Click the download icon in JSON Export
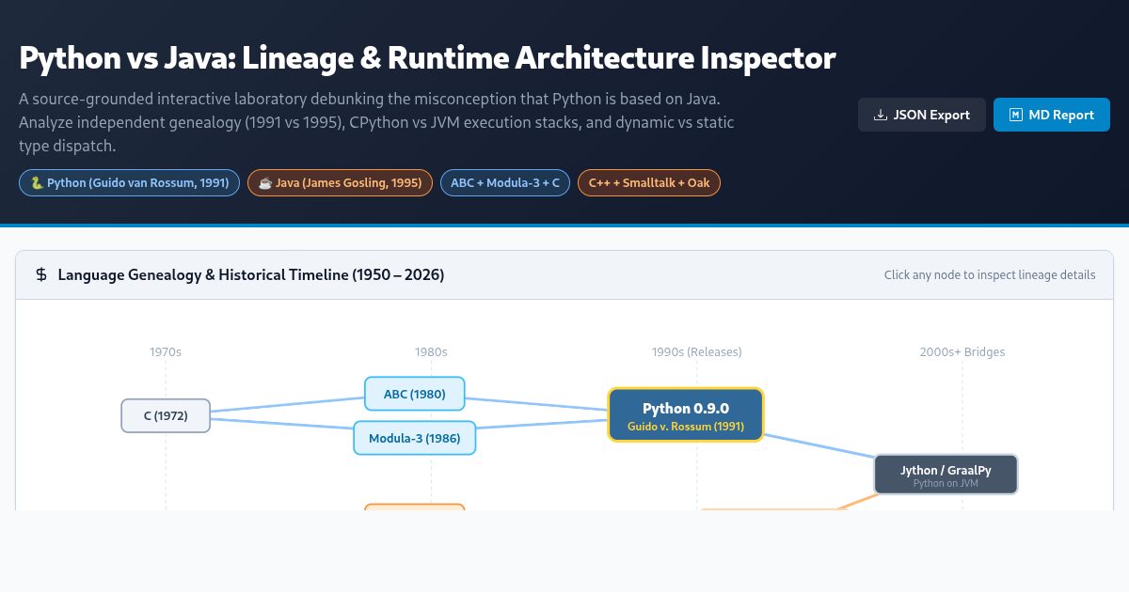 (x=880, y=115)
